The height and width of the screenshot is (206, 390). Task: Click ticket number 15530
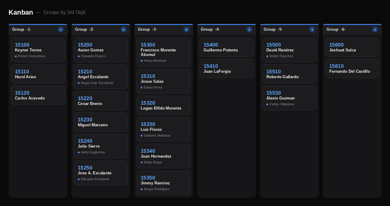pyautogui.click(x=273, y=93)
